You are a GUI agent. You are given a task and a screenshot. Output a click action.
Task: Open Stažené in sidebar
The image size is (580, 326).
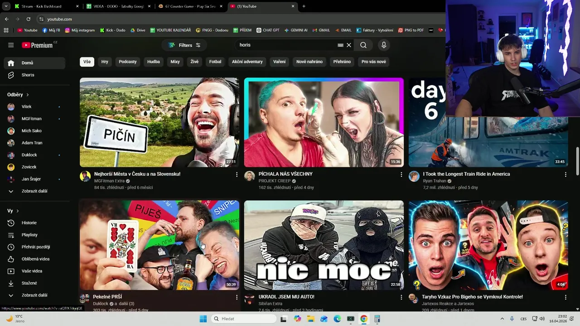[34, 283]
